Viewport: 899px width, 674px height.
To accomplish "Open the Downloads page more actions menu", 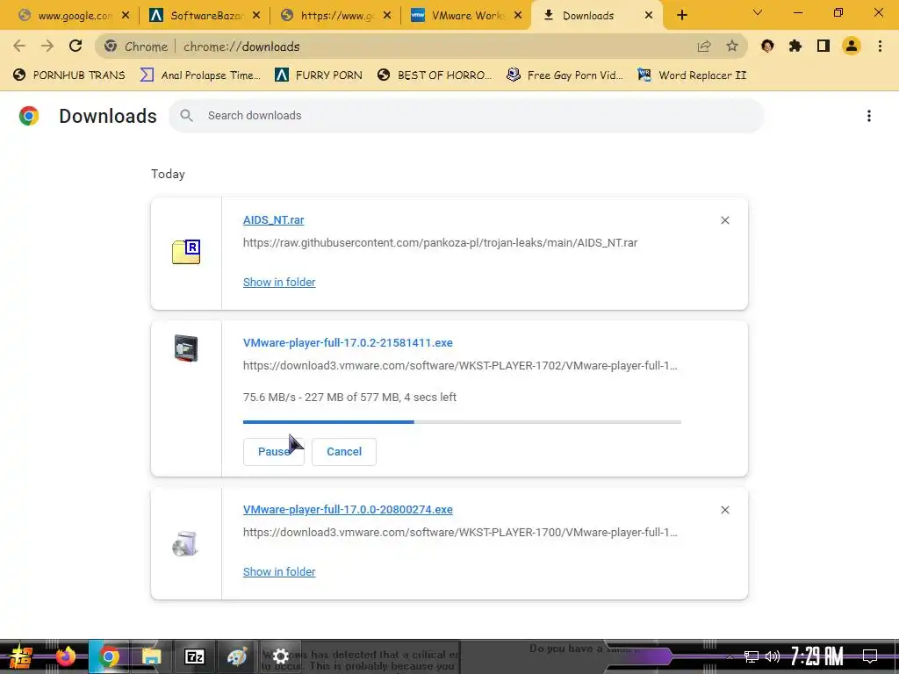I will pyautogui.click(x=869, y=117).
